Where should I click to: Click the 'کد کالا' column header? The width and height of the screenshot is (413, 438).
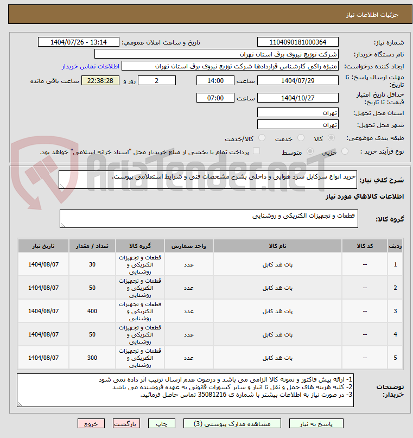point(365,246)
